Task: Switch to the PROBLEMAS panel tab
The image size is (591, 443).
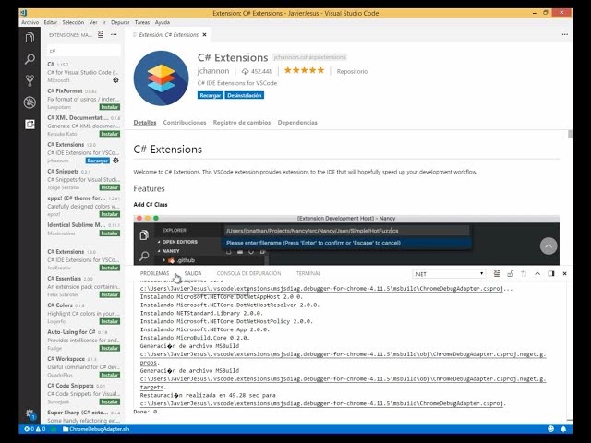Action: (154, 273)
